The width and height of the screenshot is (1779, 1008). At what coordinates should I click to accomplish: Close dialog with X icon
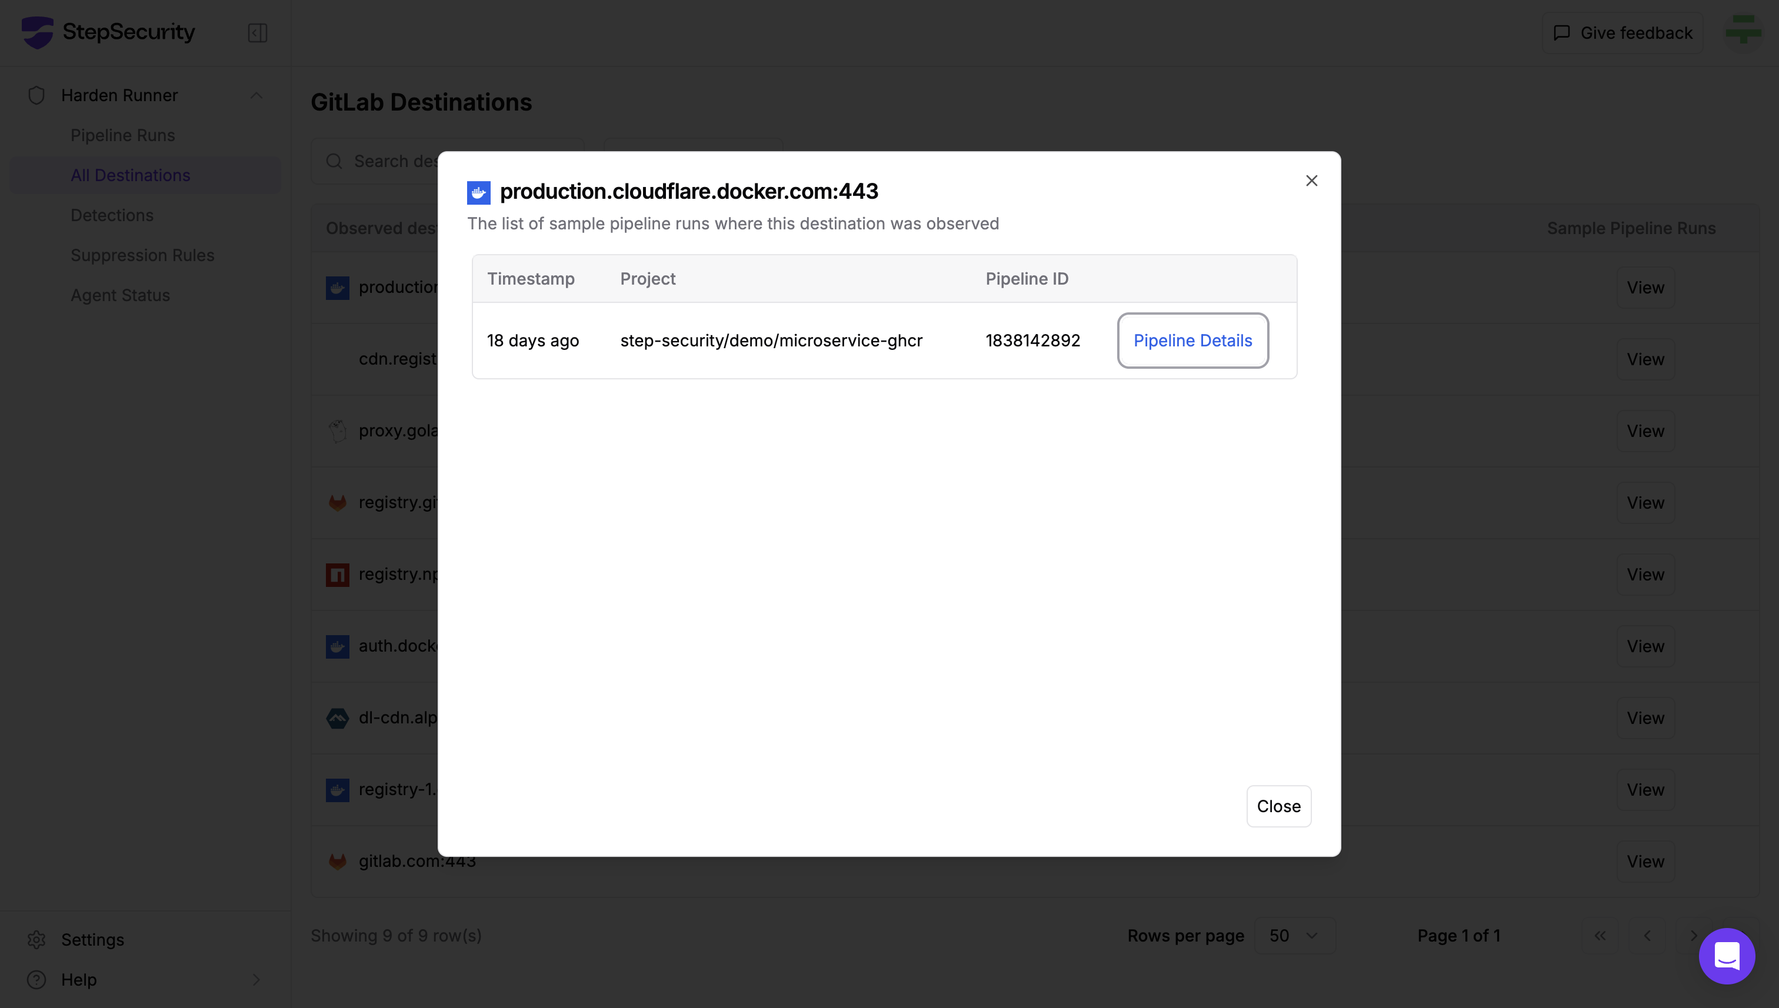pos(1311,181)
